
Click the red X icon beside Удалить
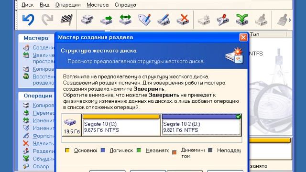(26, 143)
